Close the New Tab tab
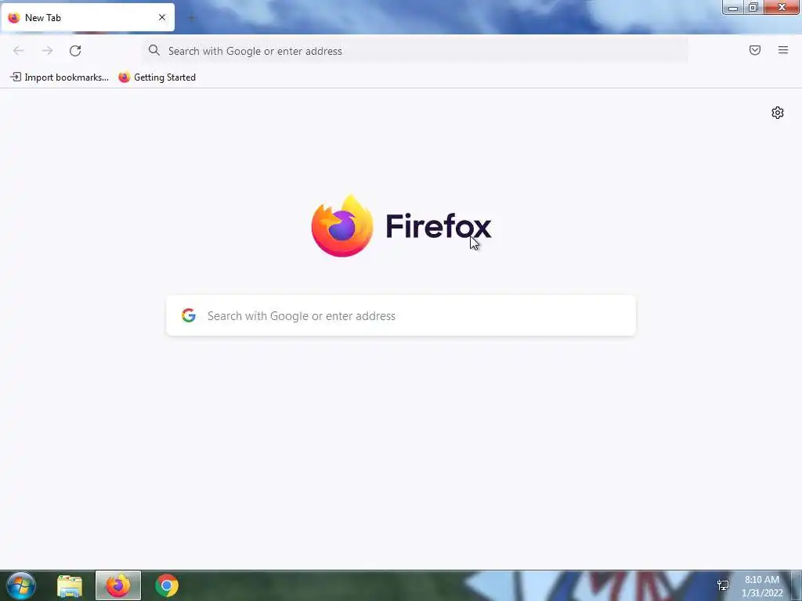Viewport: 802px width, 601px height. click(162, 17)
